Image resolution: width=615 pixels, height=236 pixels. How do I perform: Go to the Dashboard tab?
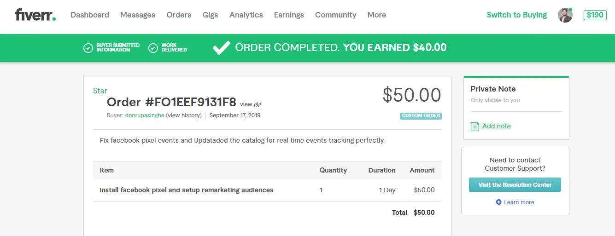[90, 15]
